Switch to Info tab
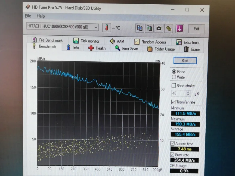This screenshot has width=235, height=176. click(73, 48)
